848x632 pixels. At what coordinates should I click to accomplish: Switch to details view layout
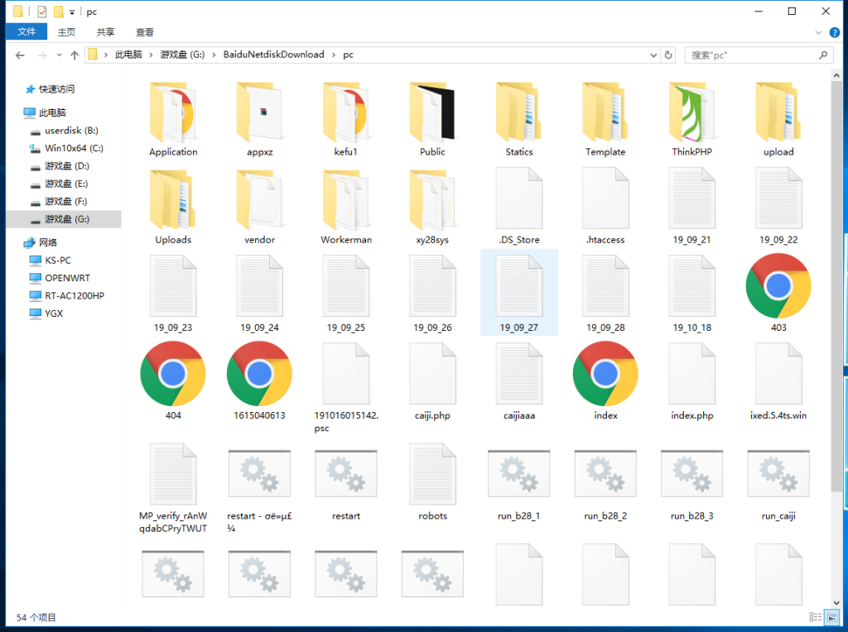pyautogui.click(x=816, y=617)
